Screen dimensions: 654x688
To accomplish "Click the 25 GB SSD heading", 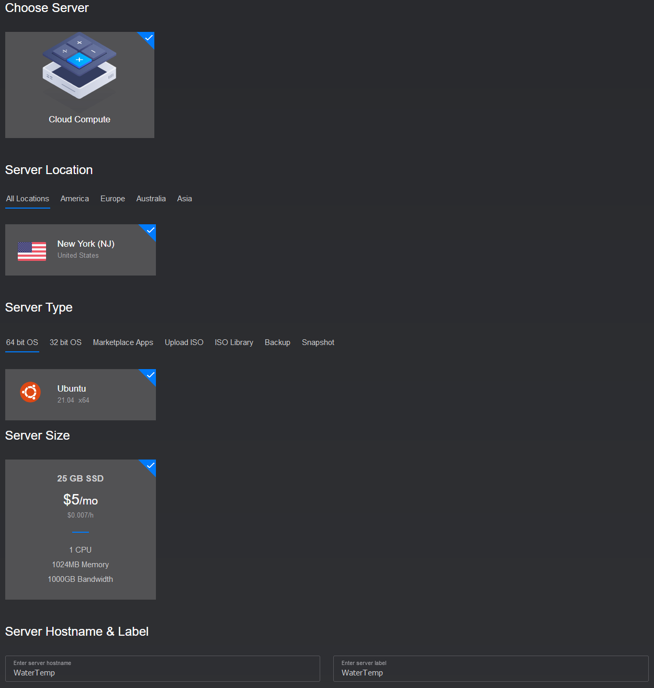I will (x=81, y=478).
